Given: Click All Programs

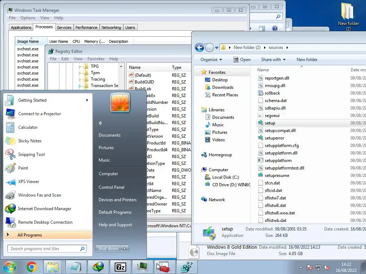Looking at the screenshot, I should [x=48, y=235].
